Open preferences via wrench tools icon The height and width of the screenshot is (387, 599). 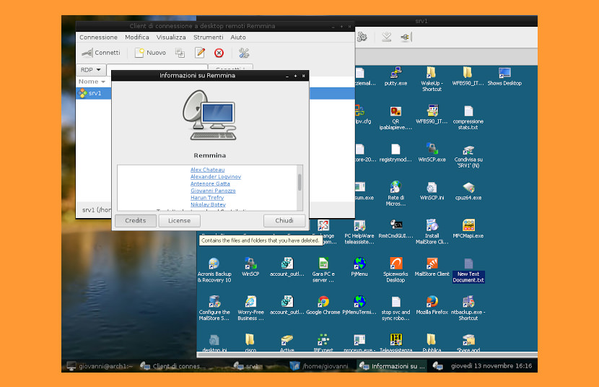[x=244, y=53]
